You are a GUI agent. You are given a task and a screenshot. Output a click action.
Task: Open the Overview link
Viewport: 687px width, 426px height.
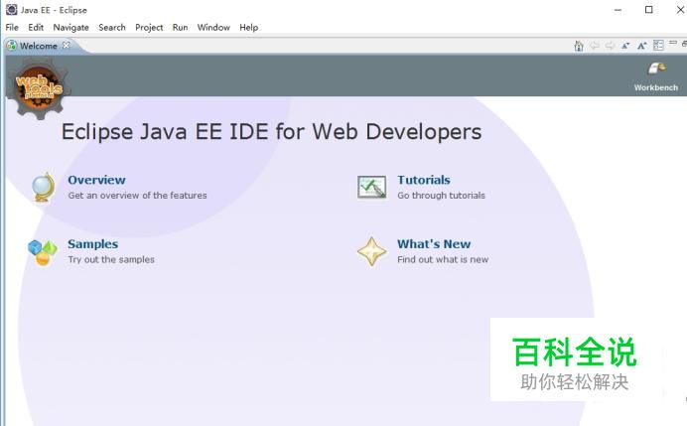pyautogui.click(x=96, y=180)
